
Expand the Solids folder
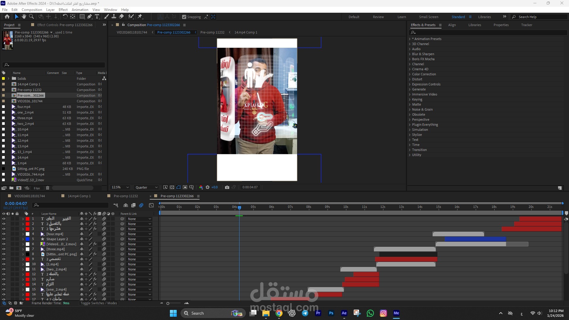8,79
